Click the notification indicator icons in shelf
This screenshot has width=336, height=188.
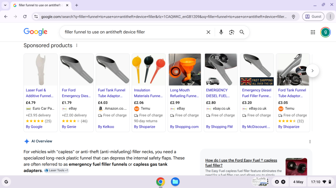(x=280, y=182)
